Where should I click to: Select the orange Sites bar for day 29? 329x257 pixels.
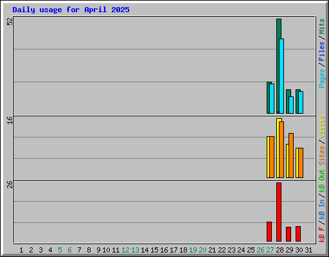[291, 155]
